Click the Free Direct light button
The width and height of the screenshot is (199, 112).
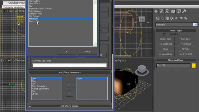tap(186, 44)
